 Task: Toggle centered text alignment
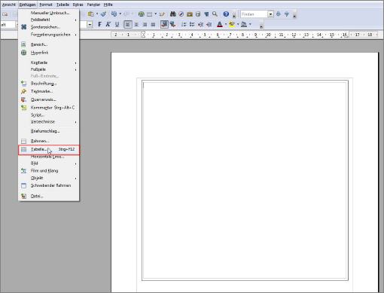(136, 24)
